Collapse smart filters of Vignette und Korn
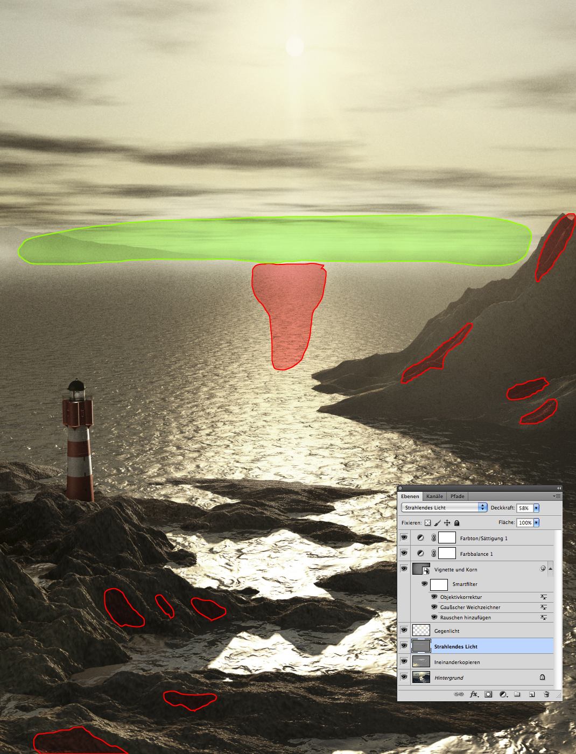 pyautogui.click(x=550, y=568)
